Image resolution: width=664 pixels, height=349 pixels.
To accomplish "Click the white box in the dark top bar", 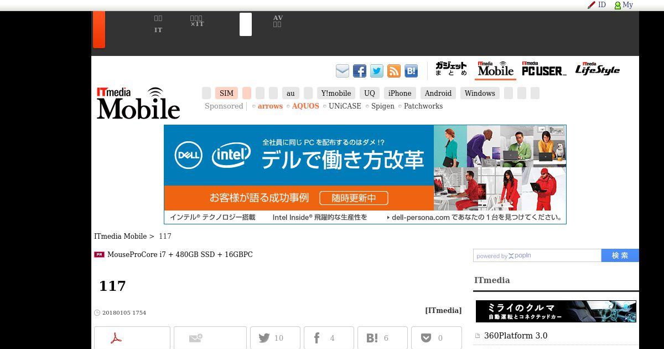I will (246, 24).
